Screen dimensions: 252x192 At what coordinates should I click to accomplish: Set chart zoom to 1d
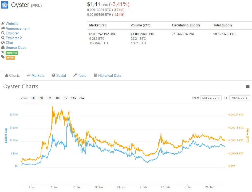[x=33, y=98]
